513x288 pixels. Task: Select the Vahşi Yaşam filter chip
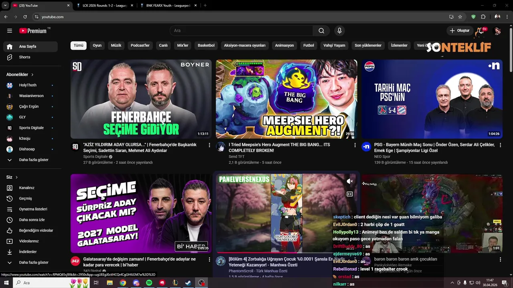point(334,46)
